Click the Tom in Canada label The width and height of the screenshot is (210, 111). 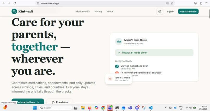click(122, 78)
